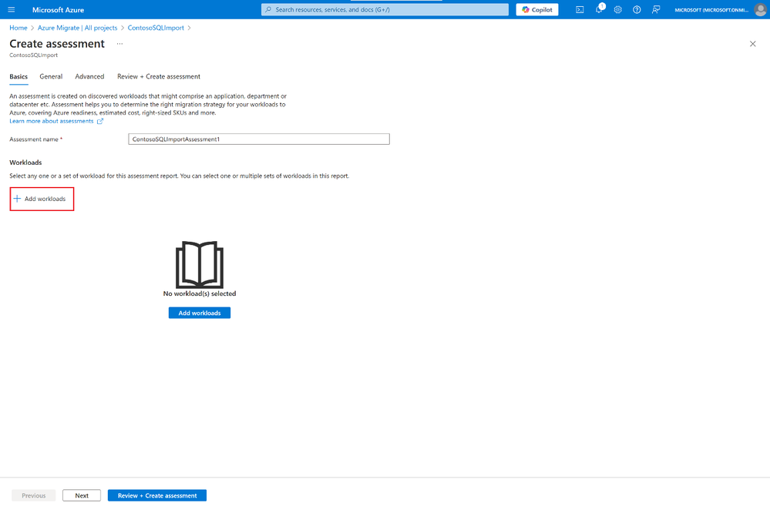Screen dimensions: 770x513
Task: Click the Workloads section heading
Action: click(x=25, y=163)
